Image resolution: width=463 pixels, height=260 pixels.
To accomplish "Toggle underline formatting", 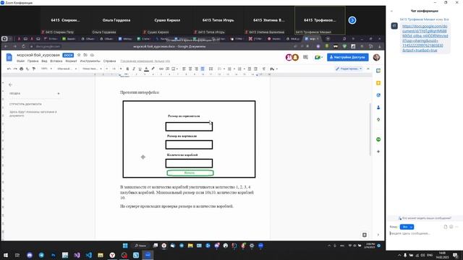I will (x=140, y=69).
